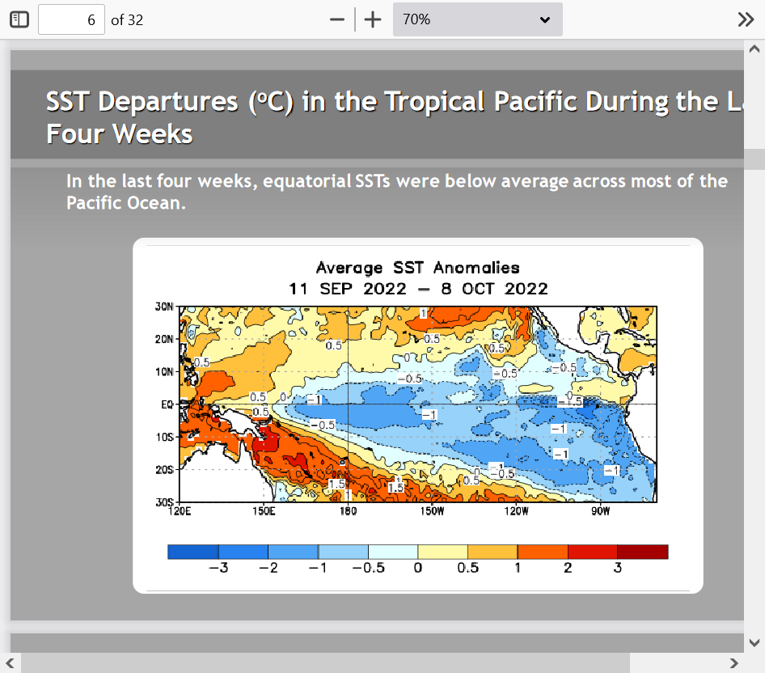Screen dimensions: 765x673
Task: Click the 'Average SST Anomalies' chart title
Action: [x=417, y=268]
